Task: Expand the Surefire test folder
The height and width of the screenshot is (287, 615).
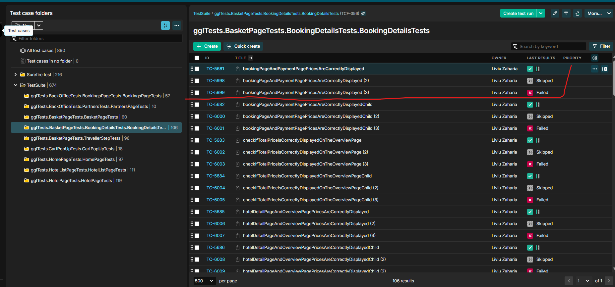Action: pos(15,74)
